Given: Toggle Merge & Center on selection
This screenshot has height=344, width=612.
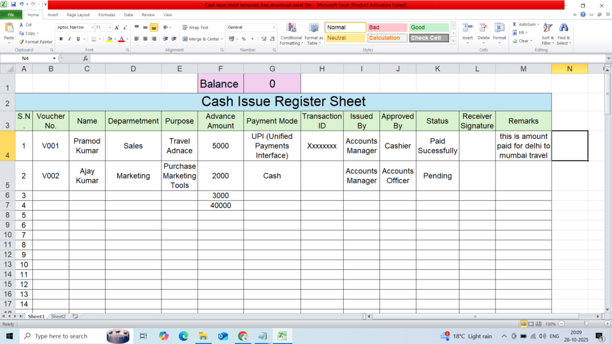Looking at the screenshot, I should (201, 39).
